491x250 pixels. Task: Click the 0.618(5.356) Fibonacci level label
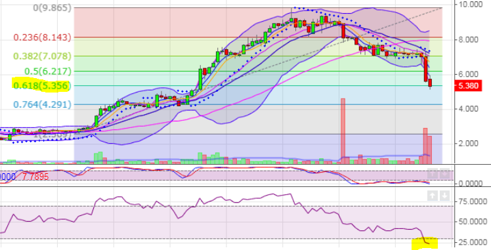coord(41,85)
